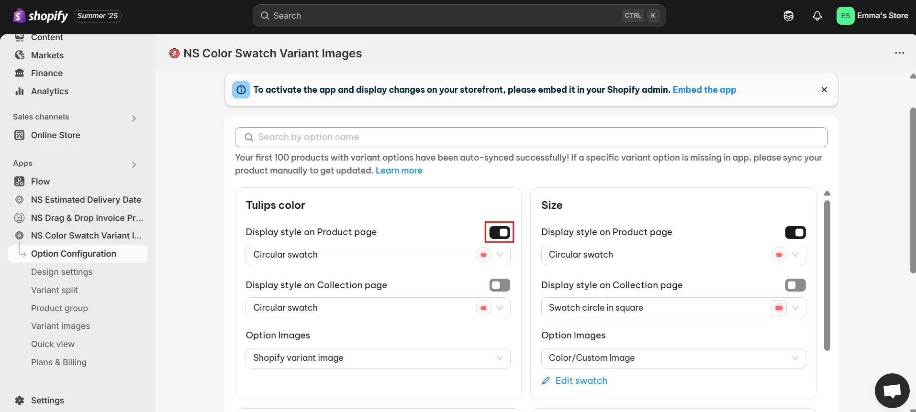Click the magnifier in option name search
Image resolution: width=916 pixels, height=412 pixels.
249,138
